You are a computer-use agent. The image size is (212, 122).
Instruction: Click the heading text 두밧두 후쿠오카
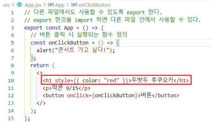(152, 80)
